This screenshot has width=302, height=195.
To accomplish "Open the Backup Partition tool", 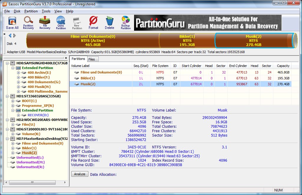I will [x=126, y=23].
